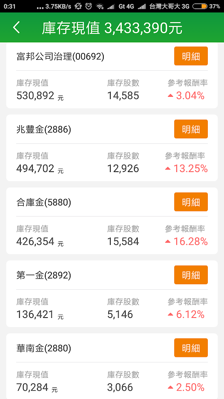Tap 富邦公司治理 share count 14,585

click(x=123, y=96)
